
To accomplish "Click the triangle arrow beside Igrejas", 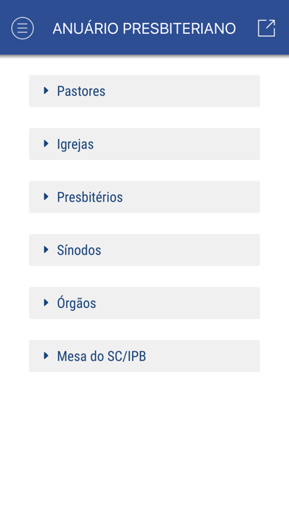I will [x=46, y=143].
